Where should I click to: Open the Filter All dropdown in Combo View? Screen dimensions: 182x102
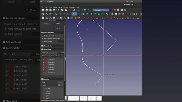tap(52, 53)
